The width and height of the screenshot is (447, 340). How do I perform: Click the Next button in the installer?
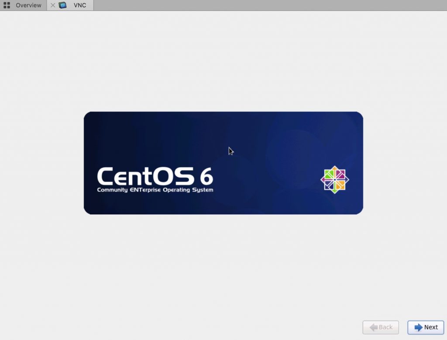point(426,327)
